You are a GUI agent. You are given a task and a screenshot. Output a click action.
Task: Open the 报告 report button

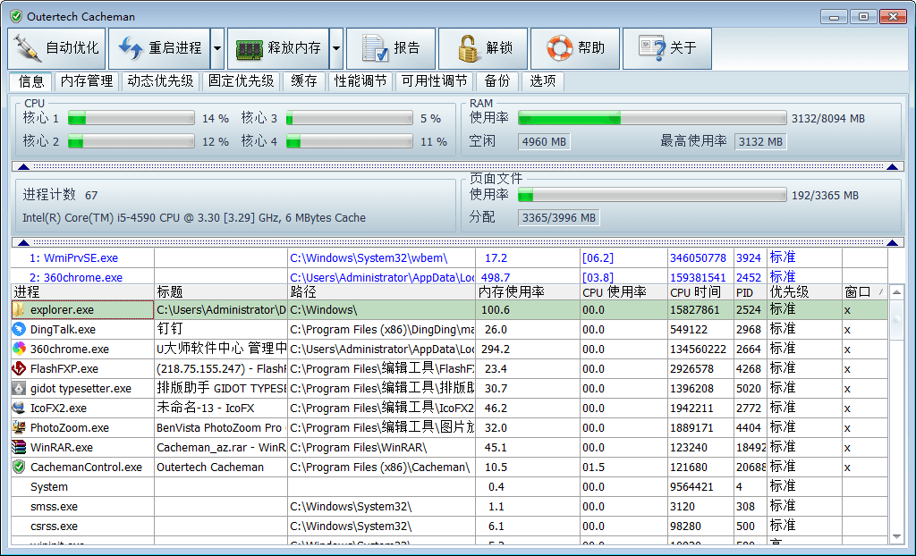click(391, 48)
